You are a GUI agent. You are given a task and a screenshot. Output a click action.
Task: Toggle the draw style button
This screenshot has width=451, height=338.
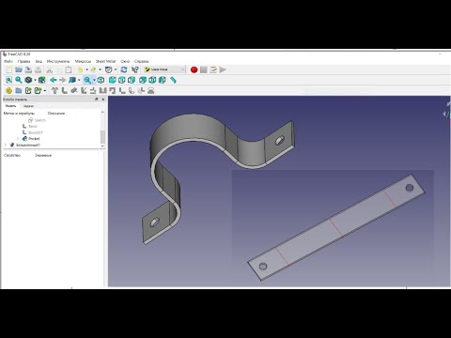click(x=28, y=80)
